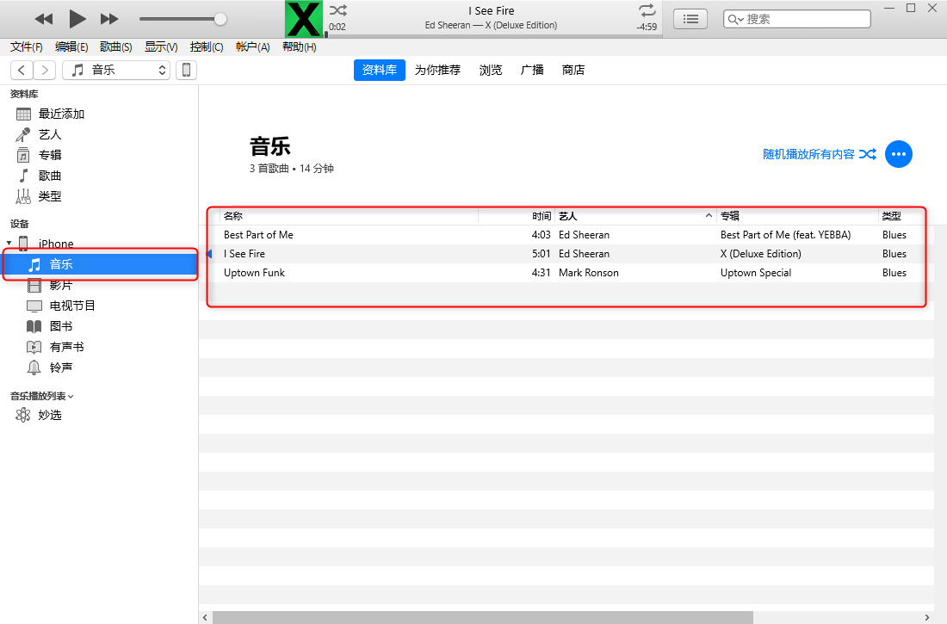Select 音乐 under iPhone
Image resolution: width=947 pixels, height=624 pixels.
(x=99, y=264)
